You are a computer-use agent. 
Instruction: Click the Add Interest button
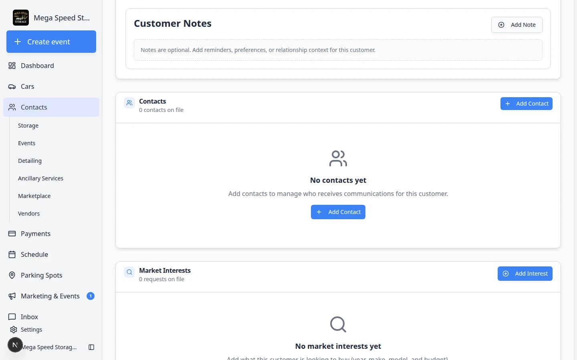525,274
